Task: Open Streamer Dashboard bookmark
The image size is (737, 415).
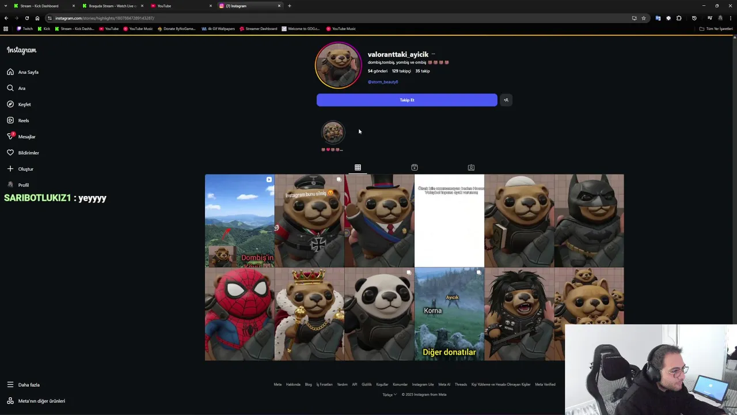Action: point(259,29)
